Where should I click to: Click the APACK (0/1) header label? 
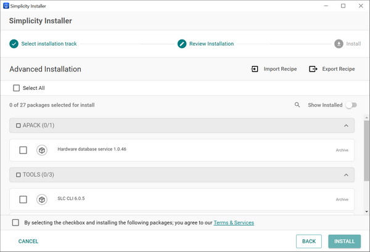[x=38, y=126]
